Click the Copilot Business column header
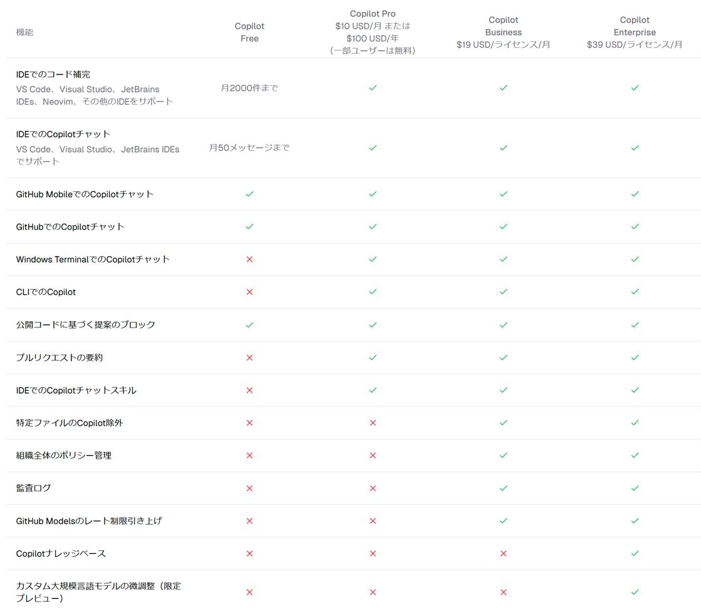The height and width of the screenshot is (614, 701). pos(504,32)
